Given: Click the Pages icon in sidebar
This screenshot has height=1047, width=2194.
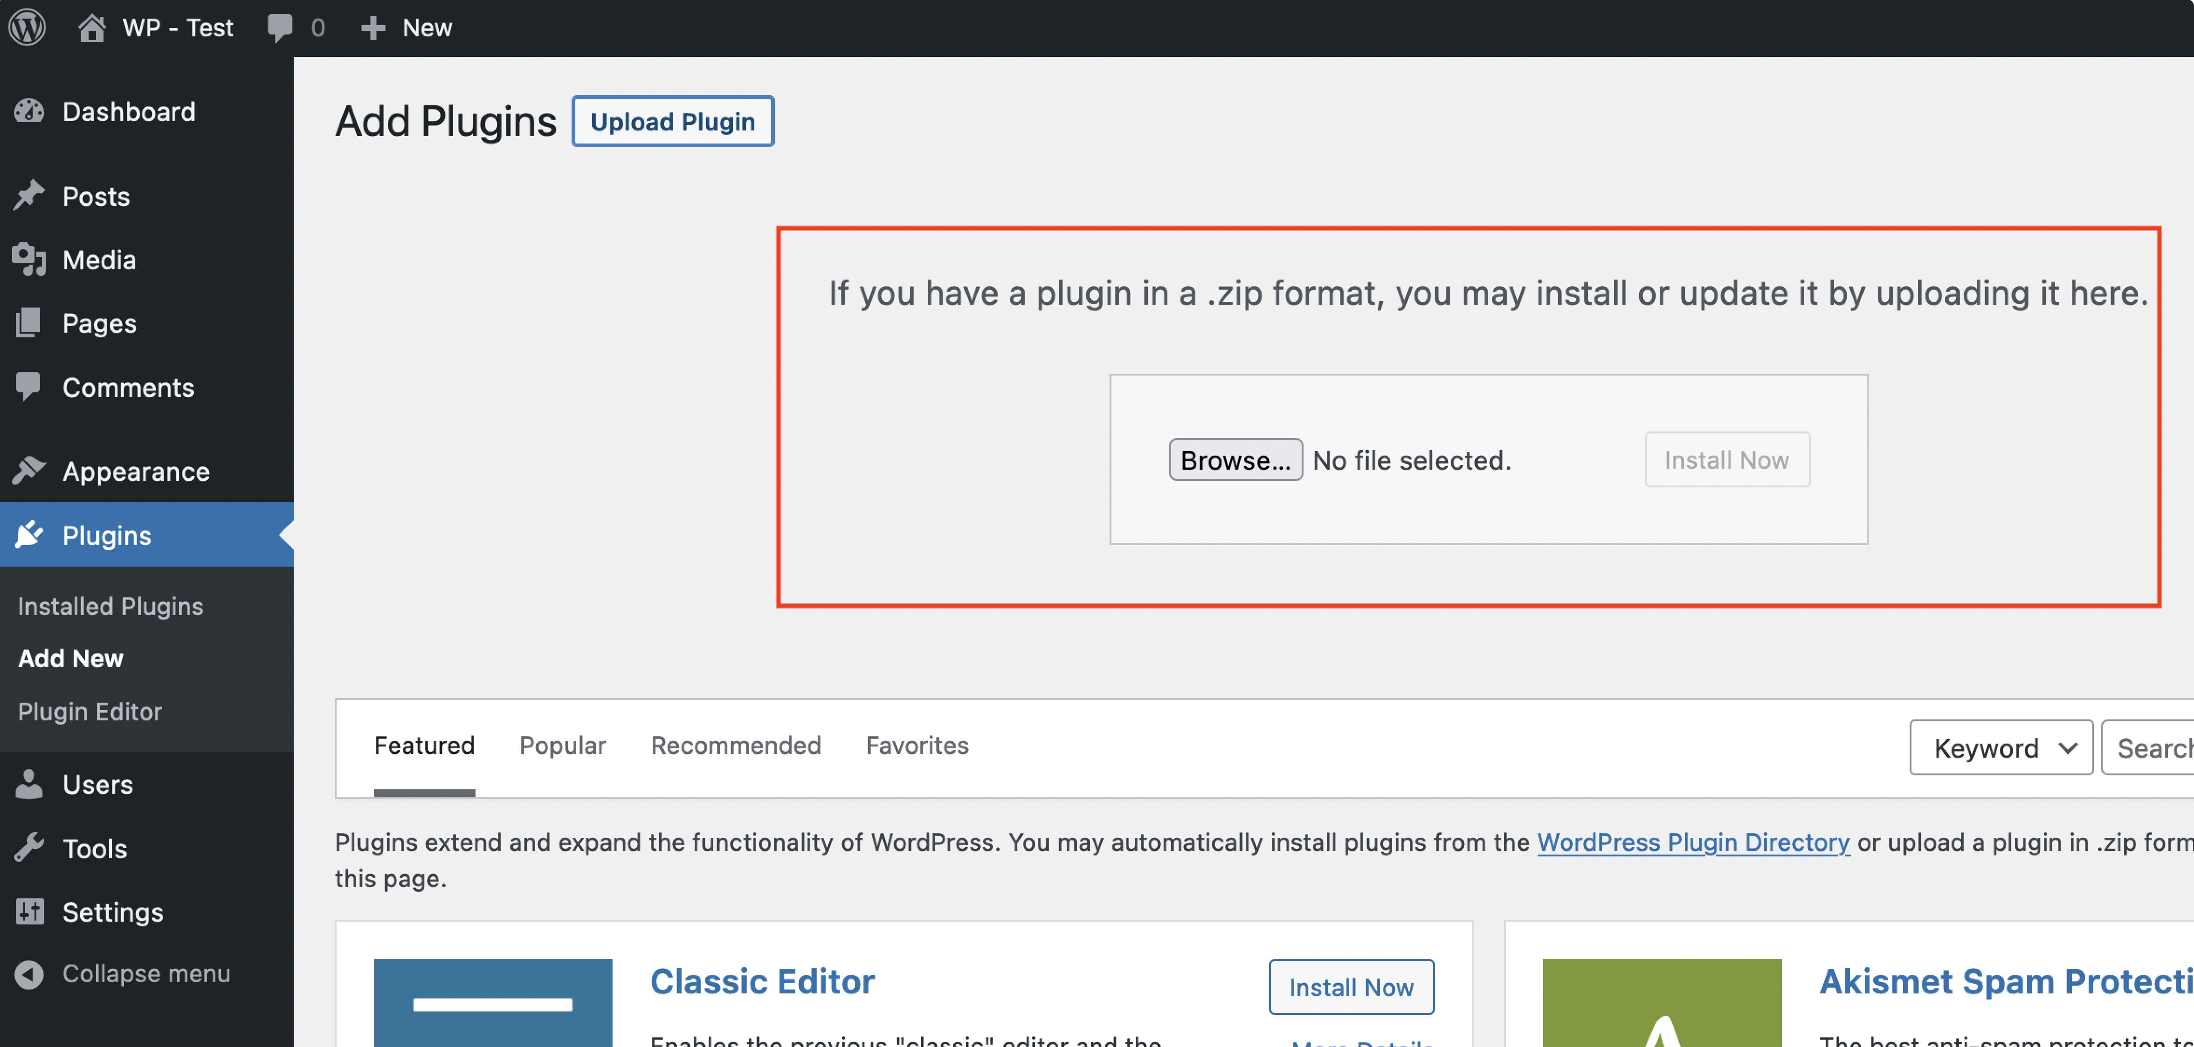Looking at the screenshot, I should (x=29, y=323).
